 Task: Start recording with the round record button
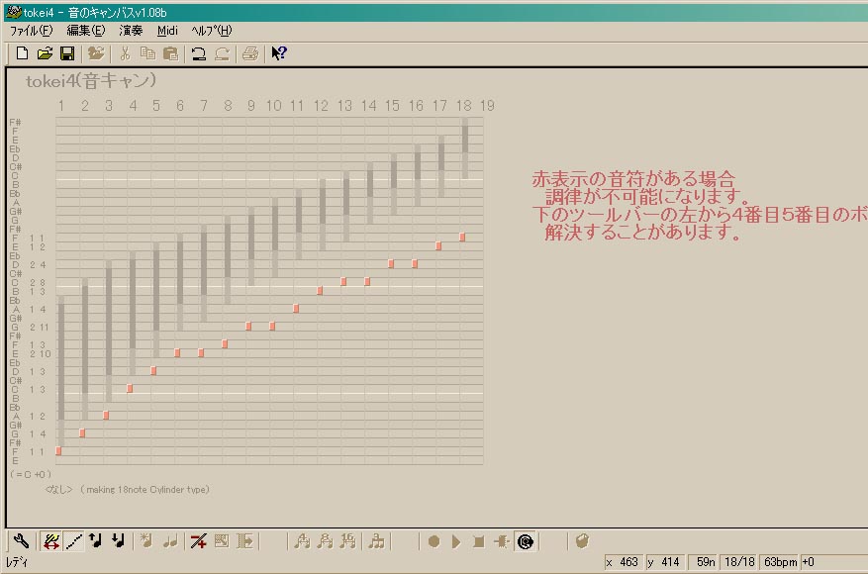pos(434,540)
